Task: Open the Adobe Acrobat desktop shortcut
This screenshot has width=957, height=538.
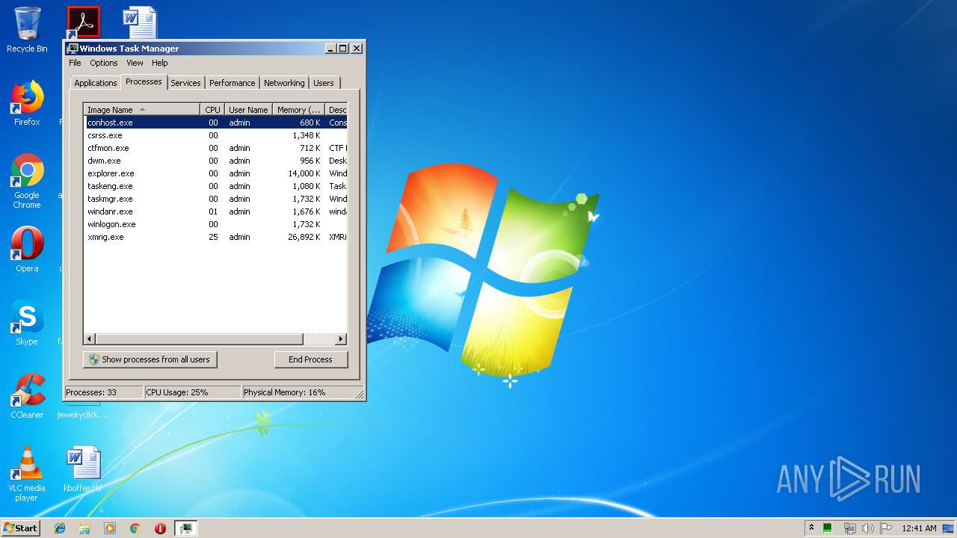Action: (83, 22)
